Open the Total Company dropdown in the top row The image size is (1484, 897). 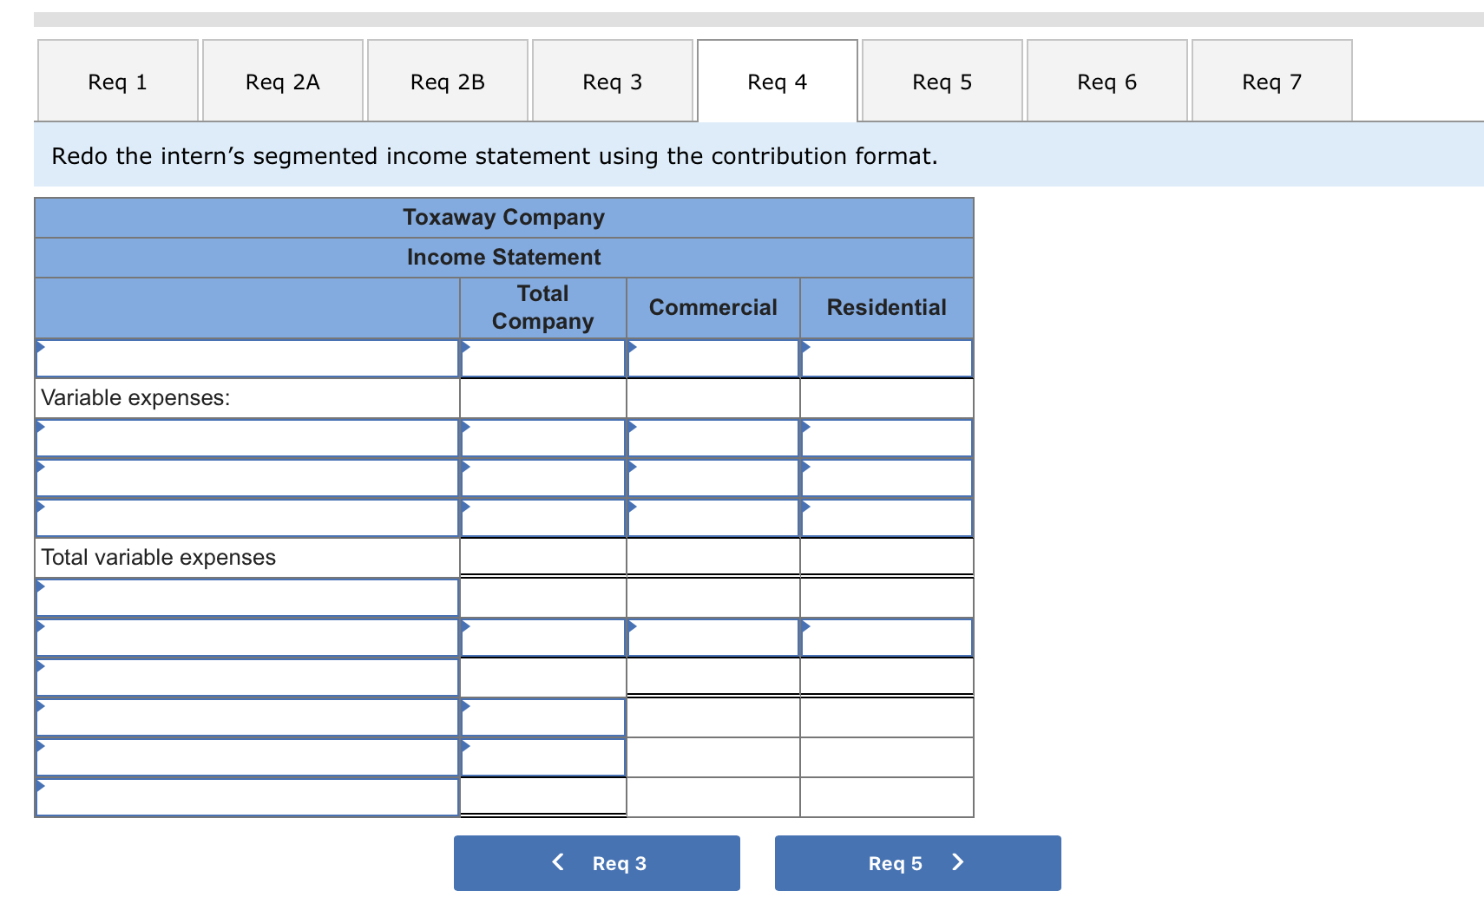pyautogui.click(x=542, y=357)
